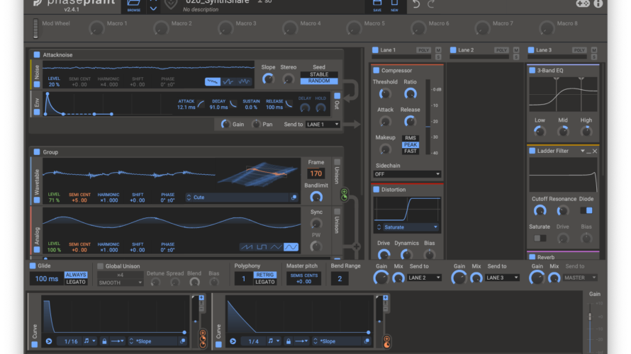Enable the Glide checkbox
The height and width of the screenshot is (354, 631).
coord(33,265)
